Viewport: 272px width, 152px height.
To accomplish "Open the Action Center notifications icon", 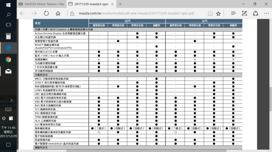I will pyautogui.click(x=8, y=145).
